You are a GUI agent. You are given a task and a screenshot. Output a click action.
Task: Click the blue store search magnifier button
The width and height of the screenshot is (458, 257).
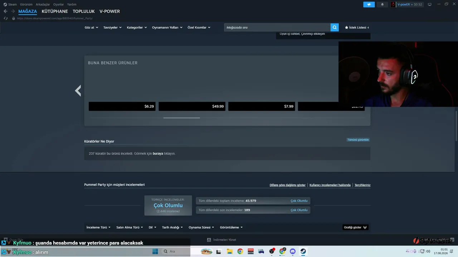(x=335, y=27)
